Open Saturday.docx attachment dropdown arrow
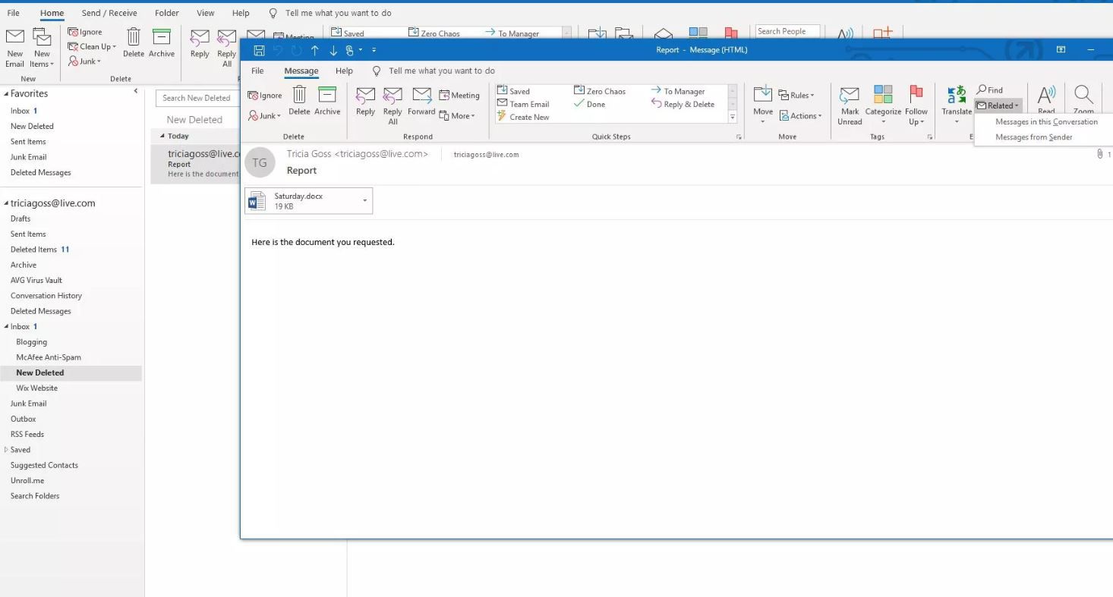This screenshot has height=597, width=1113. (364, 201)
